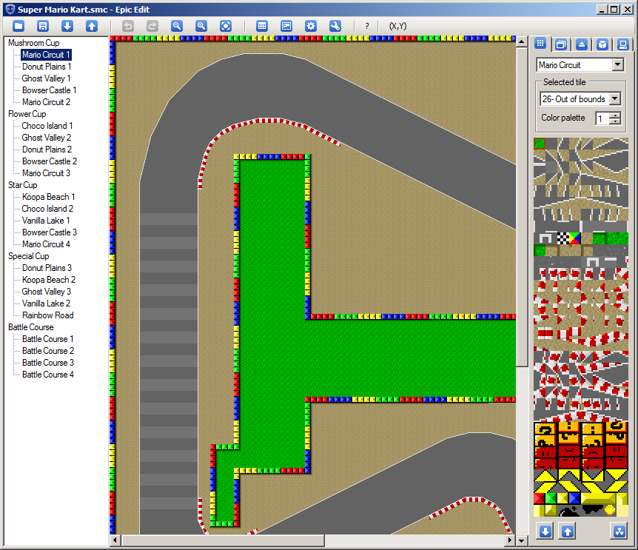Click the undo arrow icon
This screenshot has width=638, height=550.
tap(128, 26)
